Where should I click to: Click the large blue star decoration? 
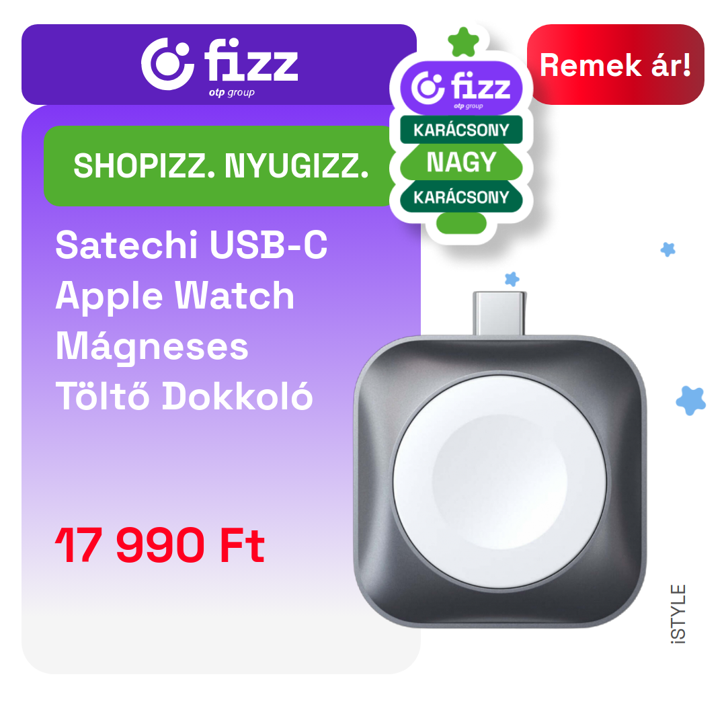pyautogui.click(x=691, y=401)
